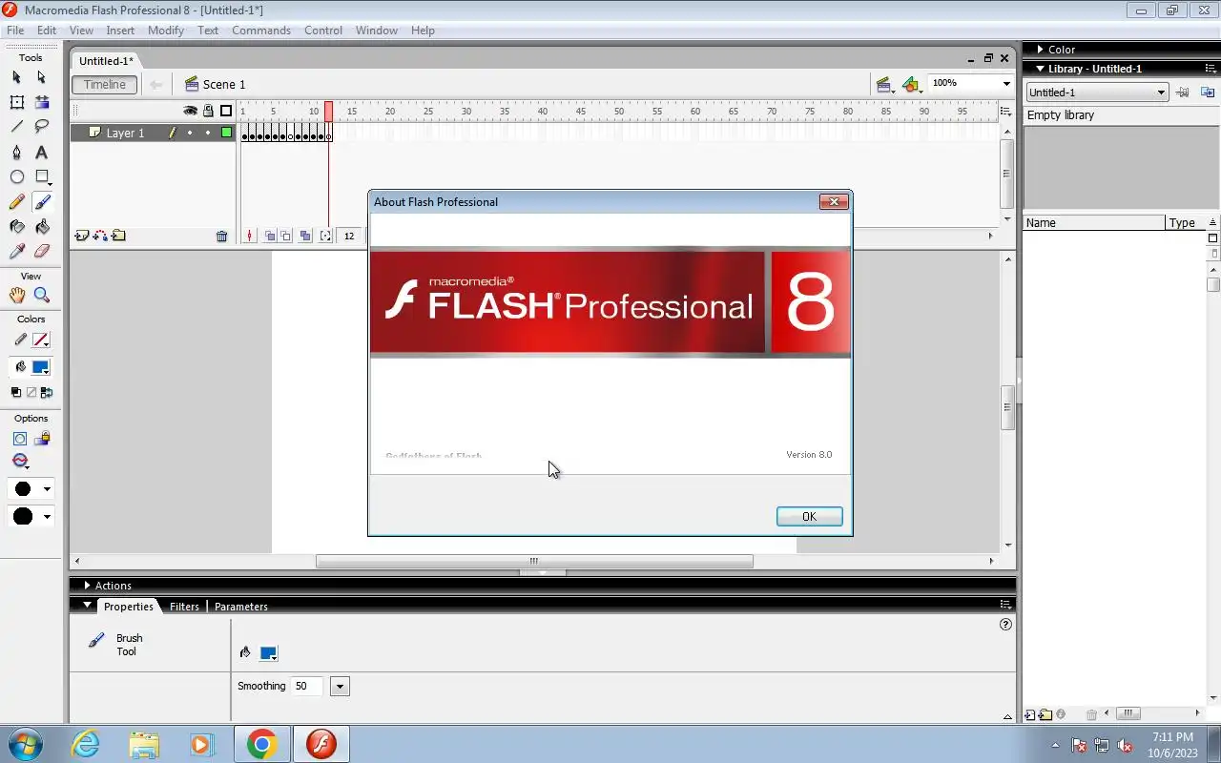Toggle Lock Fill option
The image size is (1221, 763).
(x=42, y=439)
